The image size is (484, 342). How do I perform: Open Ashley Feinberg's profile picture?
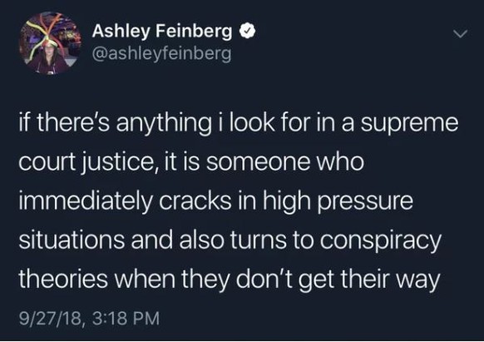[51, 43]
